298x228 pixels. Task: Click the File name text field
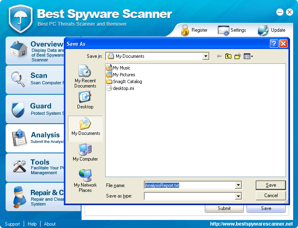tap(190, 185)
